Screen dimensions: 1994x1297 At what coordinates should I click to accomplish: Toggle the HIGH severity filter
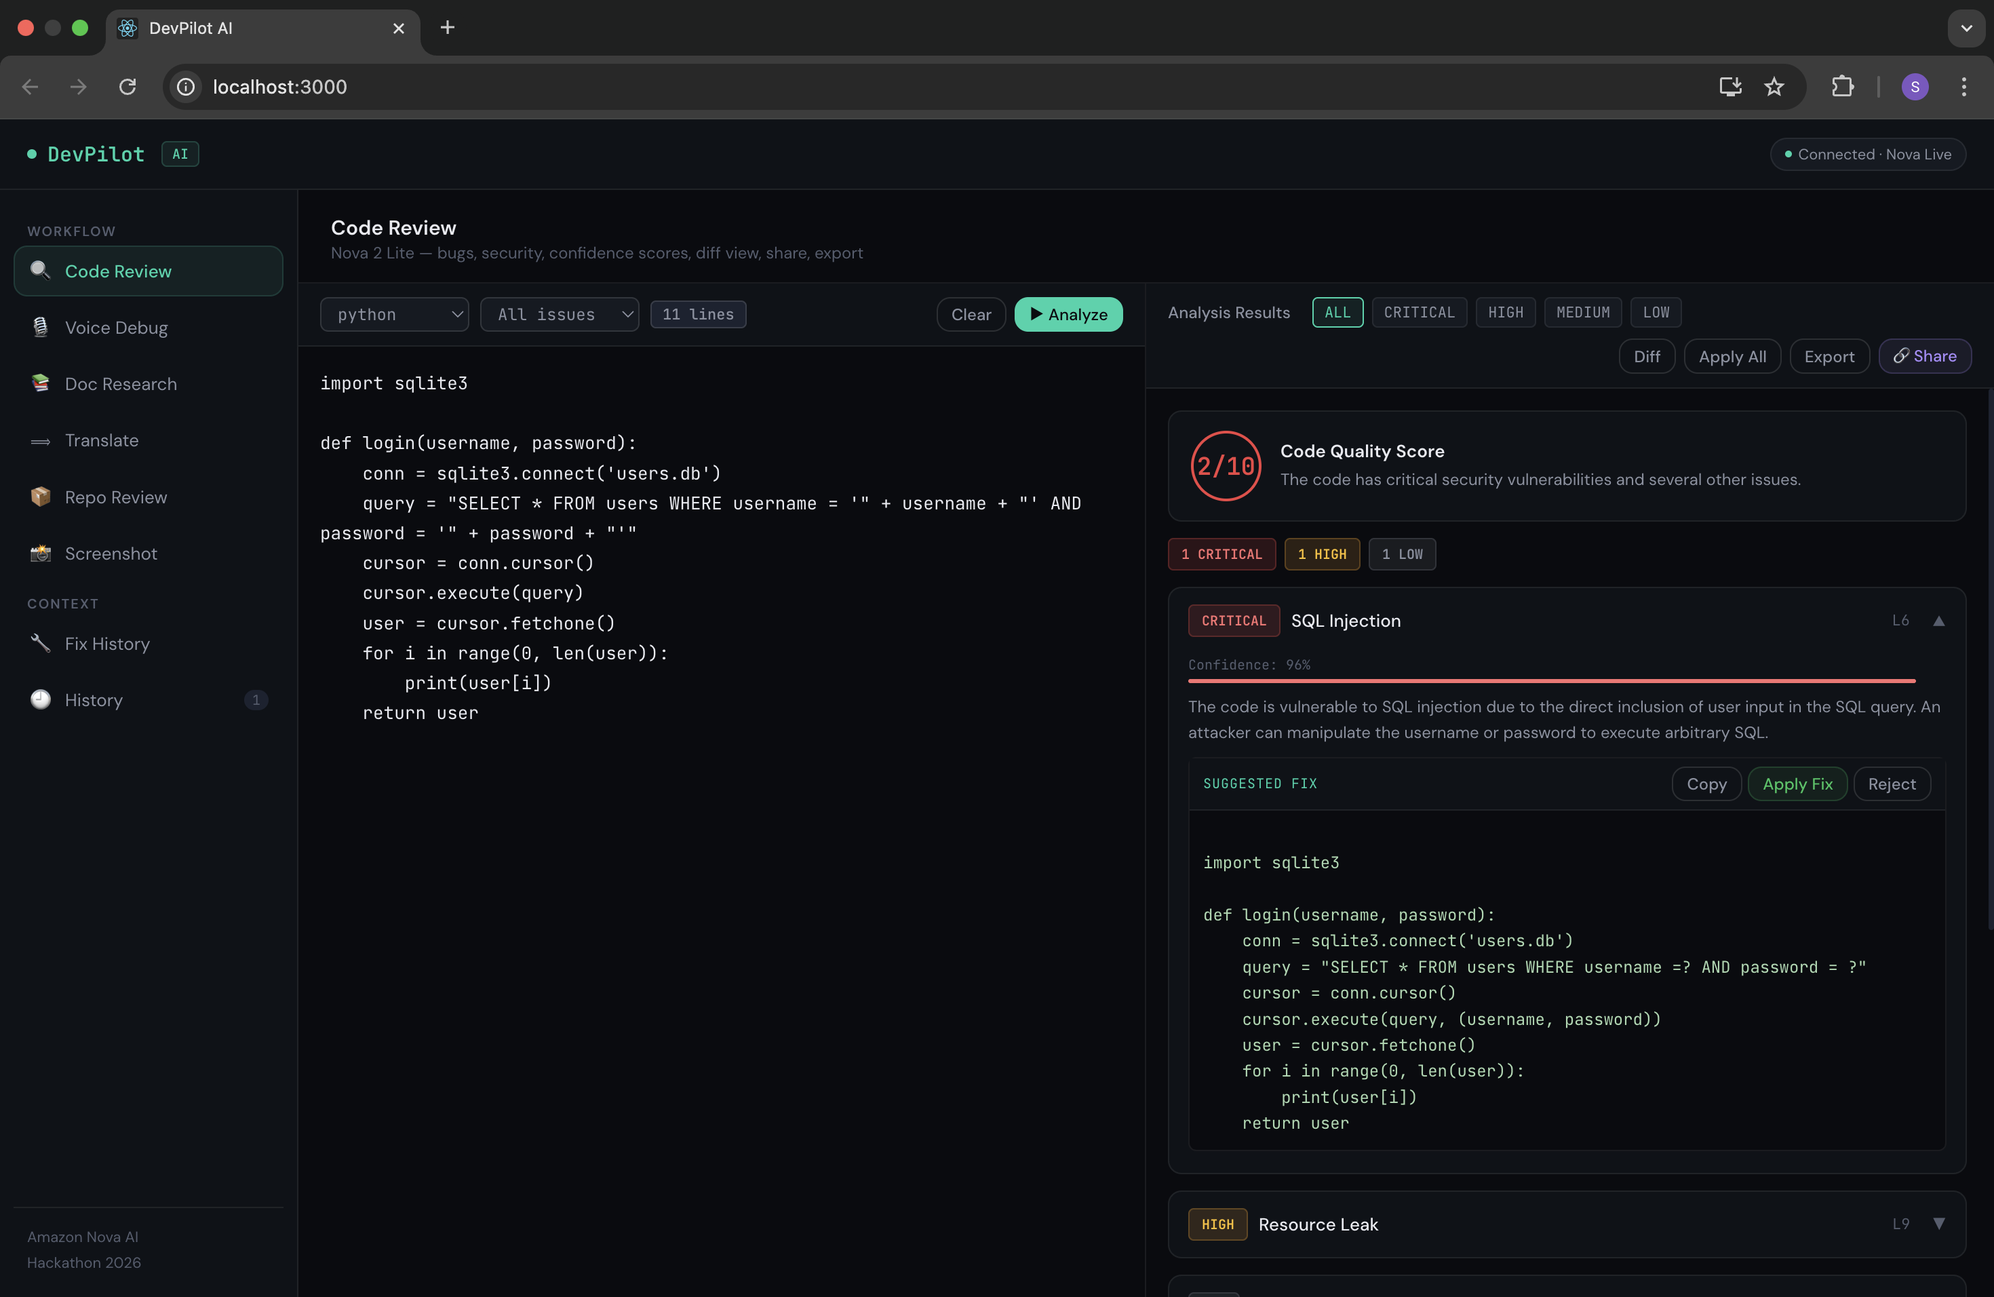click(1505, 311)
